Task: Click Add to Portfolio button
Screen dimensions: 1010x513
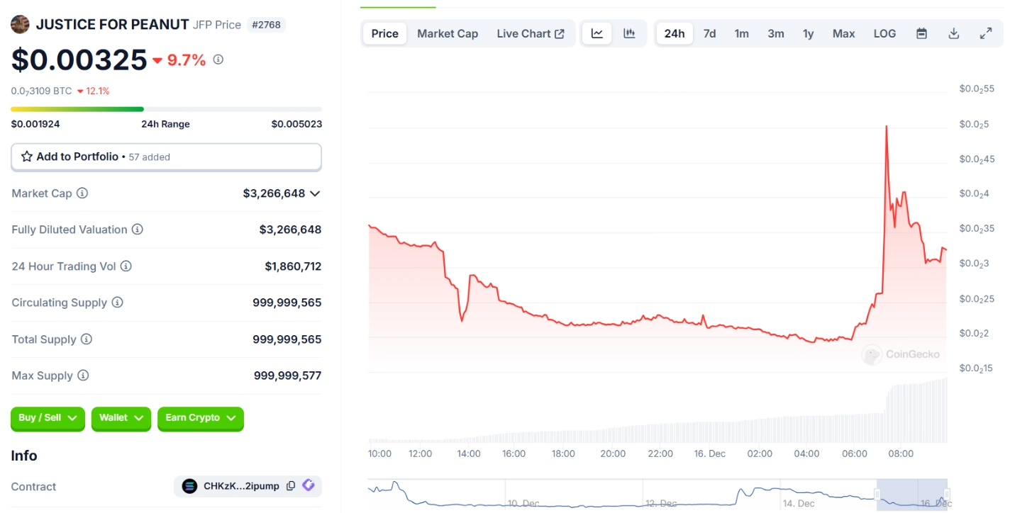Action: coord(166,157)
